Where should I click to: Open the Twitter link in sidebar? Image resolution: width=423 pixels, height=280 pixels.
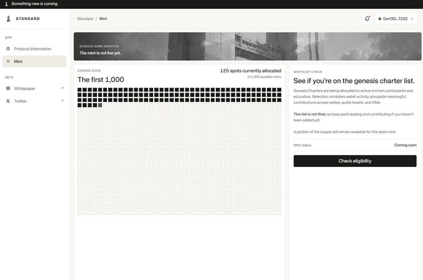click(34, 101)
